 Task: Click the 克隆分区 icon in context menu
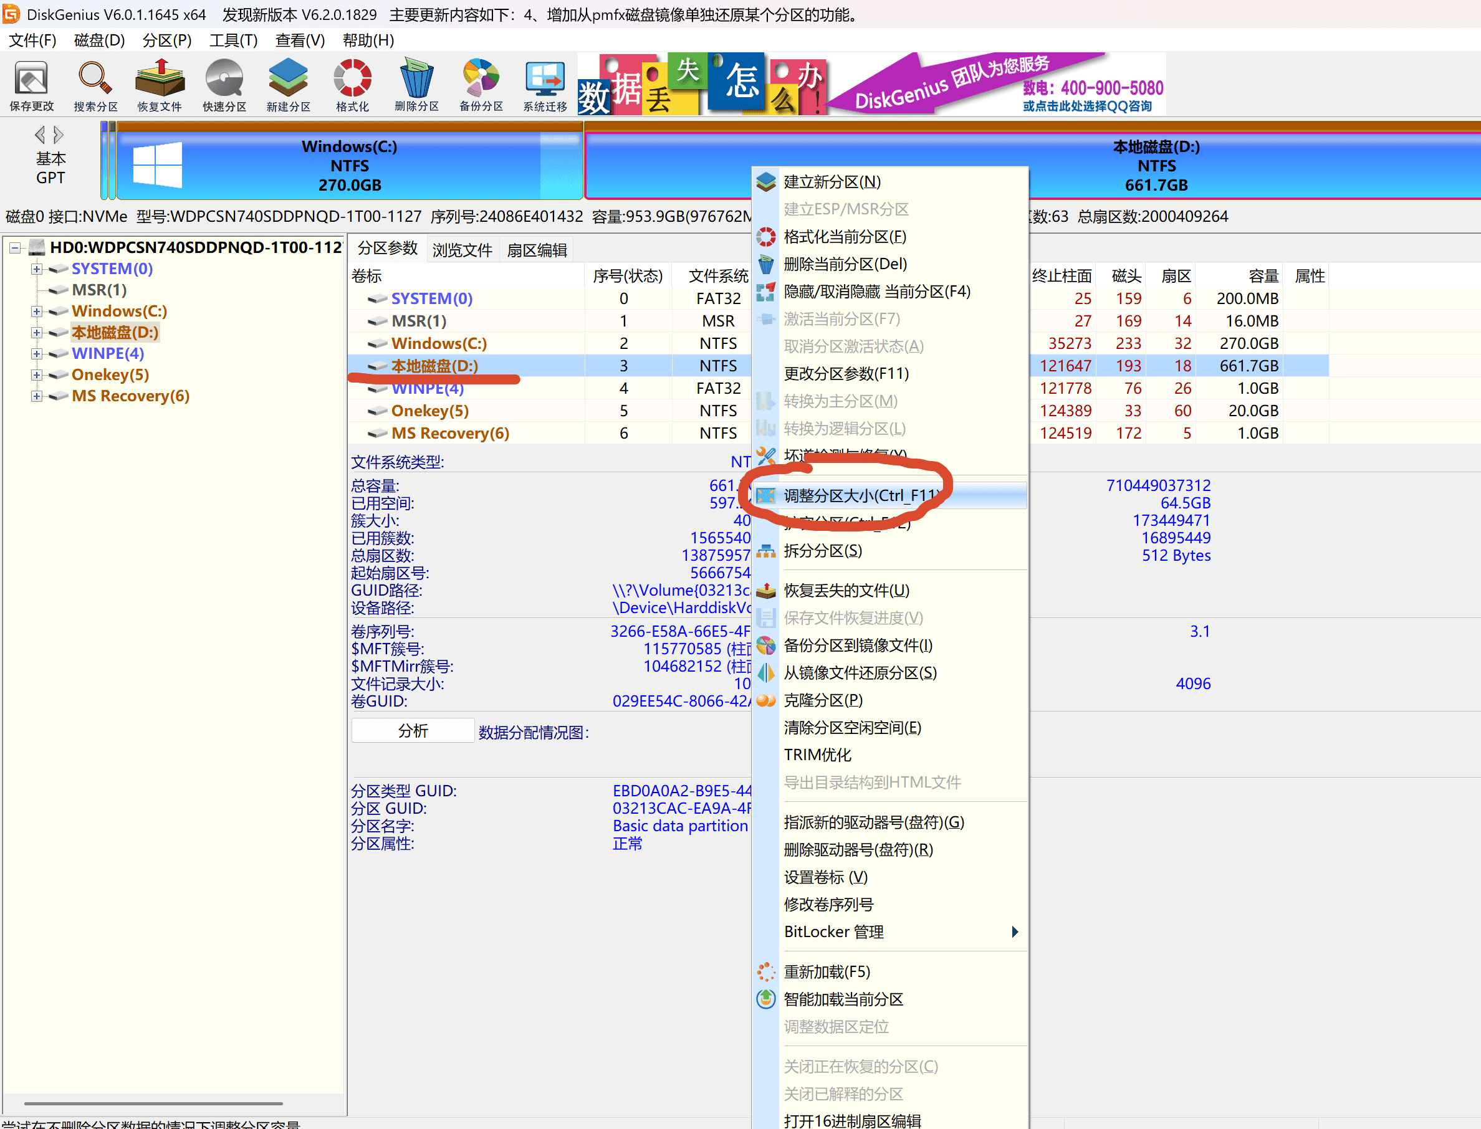pyautogui.click(x=765, y=701)
